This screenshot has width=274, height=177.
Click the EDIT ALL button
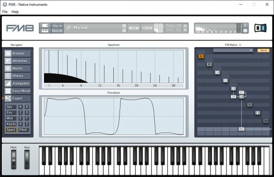click(x=147, y=28)
